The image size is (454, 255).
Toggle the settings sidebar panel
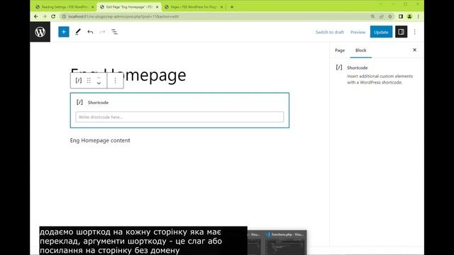click(x=401, y=32)
